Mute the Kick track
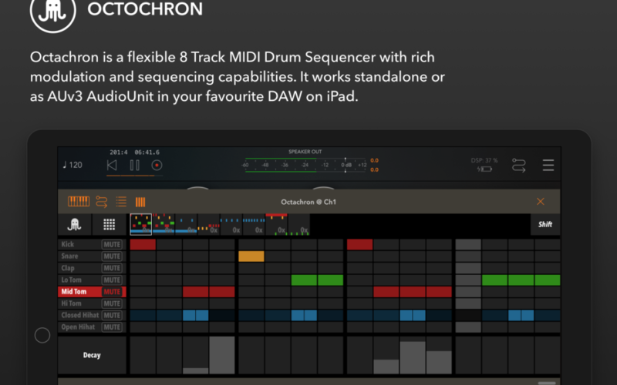 [x=112, y=244]
